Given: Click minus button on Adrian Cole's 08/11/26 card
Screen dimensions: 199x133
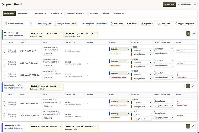Looking at the screenshot, I should pos(61,34).
